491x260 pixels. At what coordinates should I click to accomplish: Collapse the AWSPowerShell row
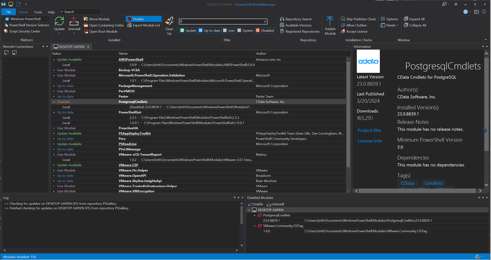(x=54, y=60)
